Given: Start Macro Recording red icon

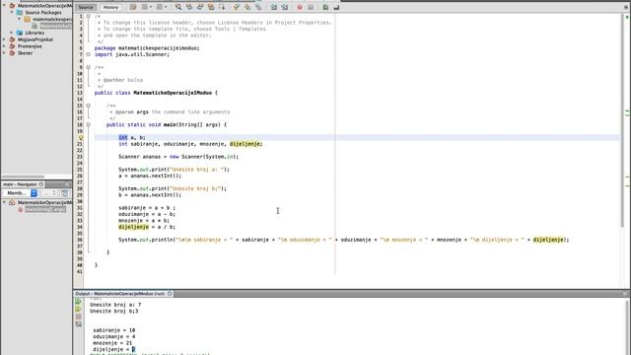Looking at the screenshot, I should tap(300, 7).
